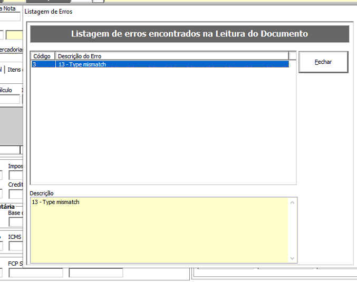This screenshot has width=357, height=282.
Task: Open the Itens tab in background window
Action: coord(14,70)
